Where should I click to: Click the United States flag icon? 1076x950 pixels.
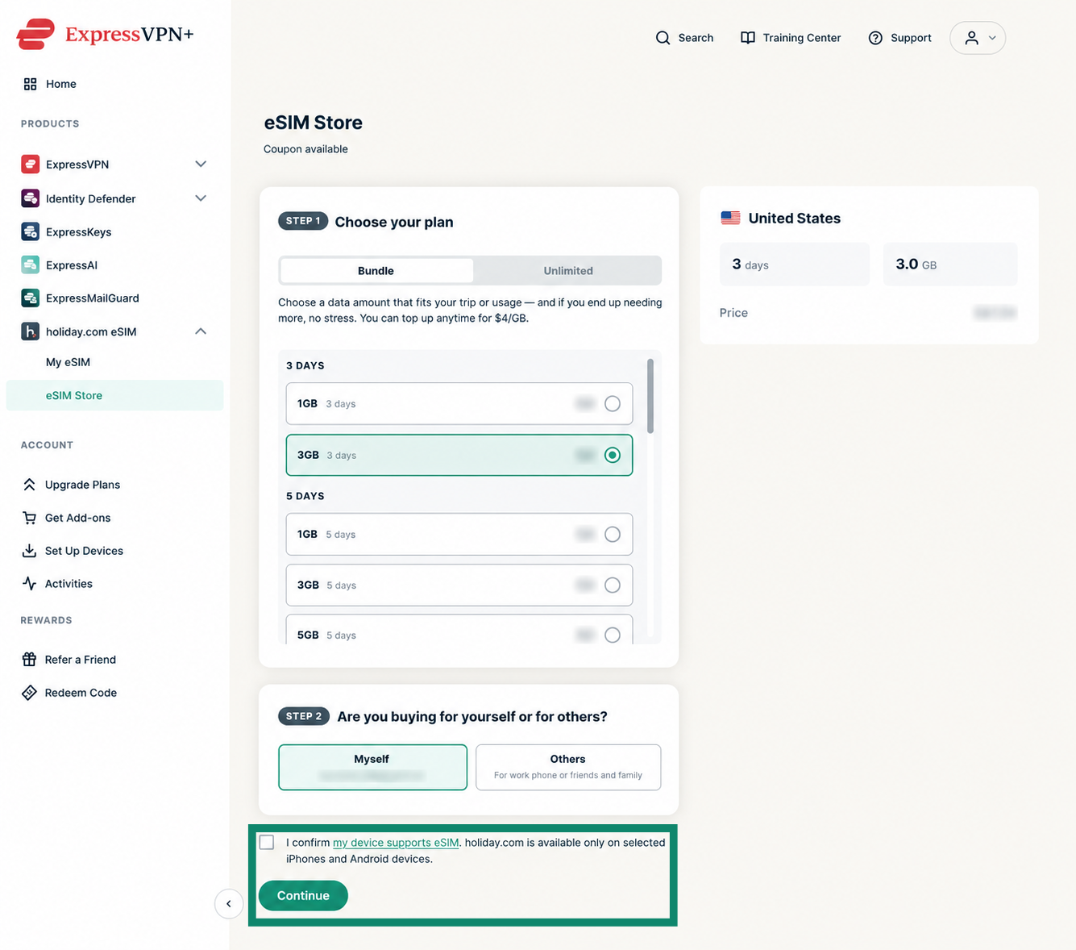730,219
